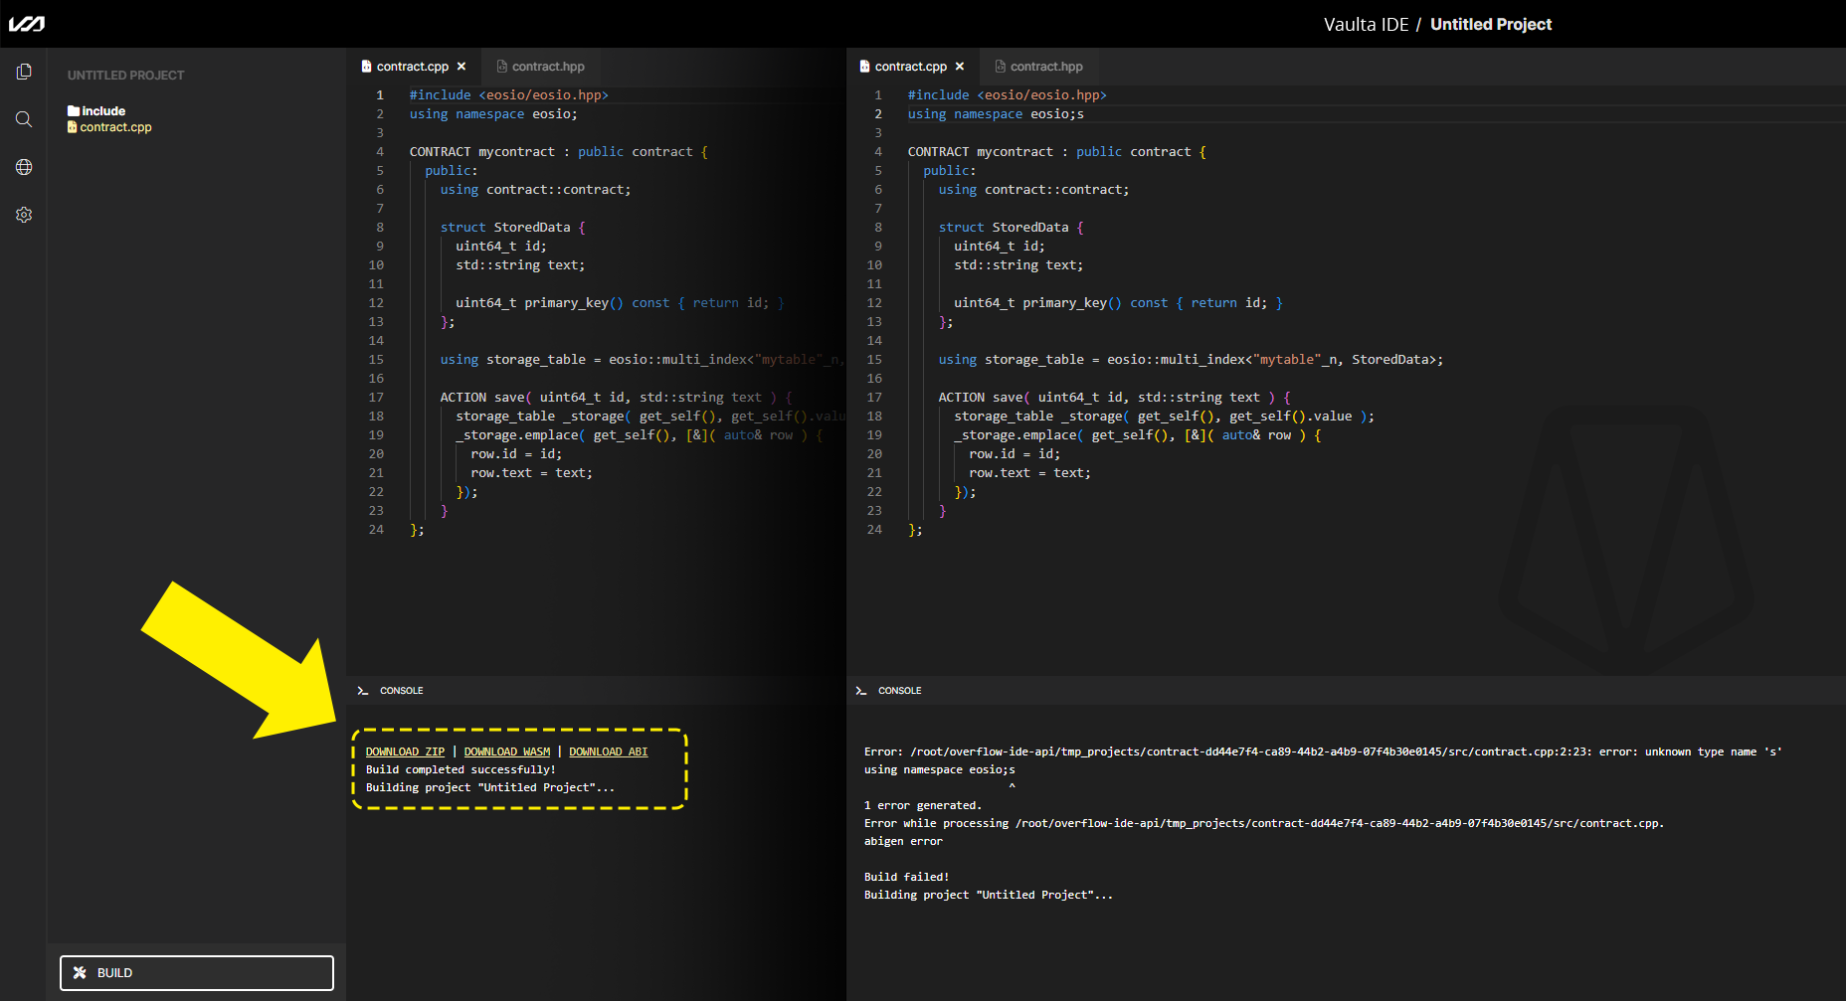1846x1001 pixels.
Task: Click the DOWNLOAD WASM link
Action: point(507,751)
